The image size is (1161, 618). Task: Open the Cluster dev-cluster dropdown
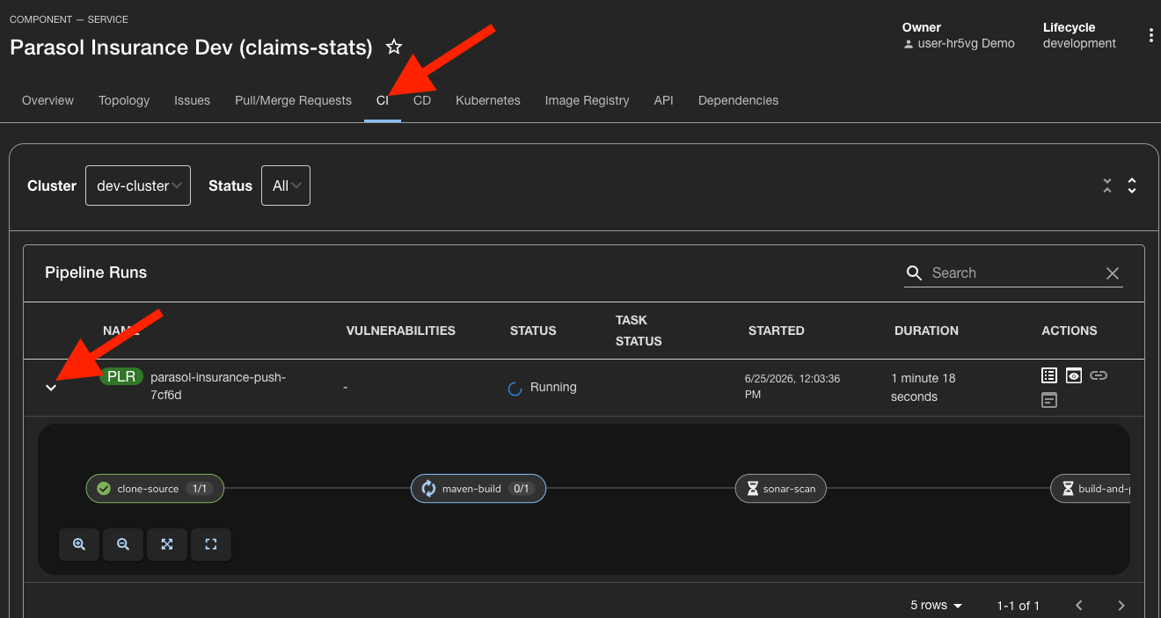click(138, 185)
